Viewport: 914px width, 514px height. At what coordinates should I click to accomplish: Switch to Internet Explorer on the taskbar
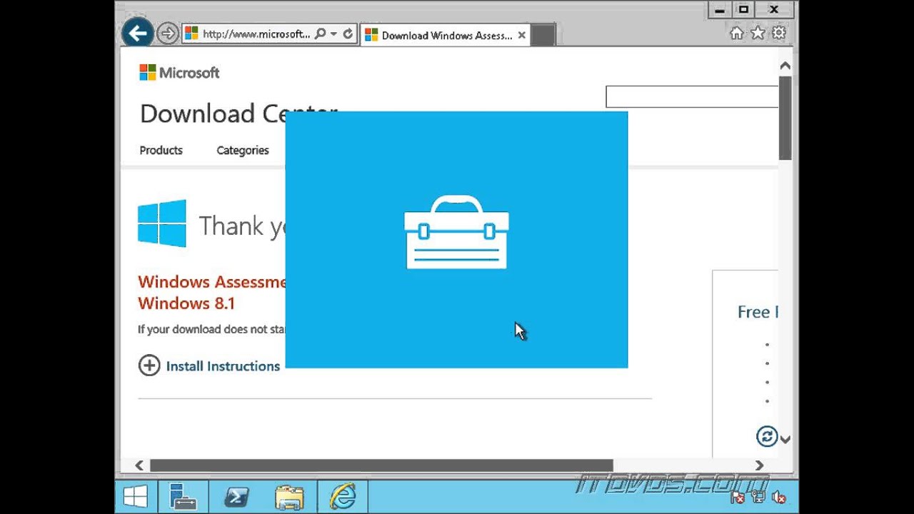point(343,496)
